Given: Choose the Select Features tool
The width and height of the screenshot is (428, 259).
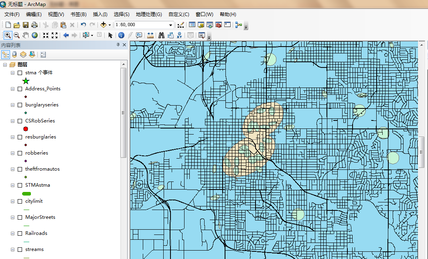Looking at the screenshot, I should [x=86, y=35].
